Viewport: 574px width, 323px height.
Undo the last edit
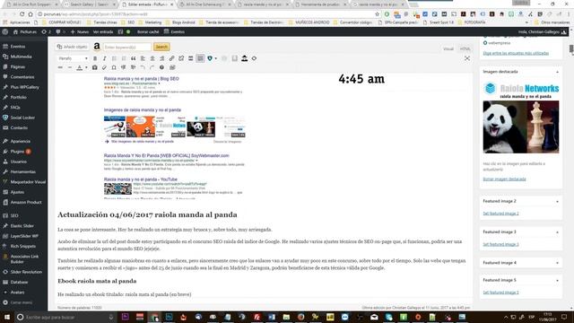click(x=143, y=68)
